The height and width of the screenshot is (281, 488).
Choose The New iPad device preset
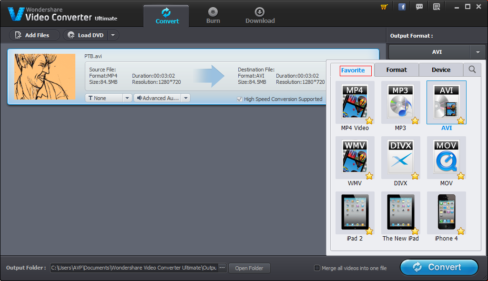click(x=400, y=212)
